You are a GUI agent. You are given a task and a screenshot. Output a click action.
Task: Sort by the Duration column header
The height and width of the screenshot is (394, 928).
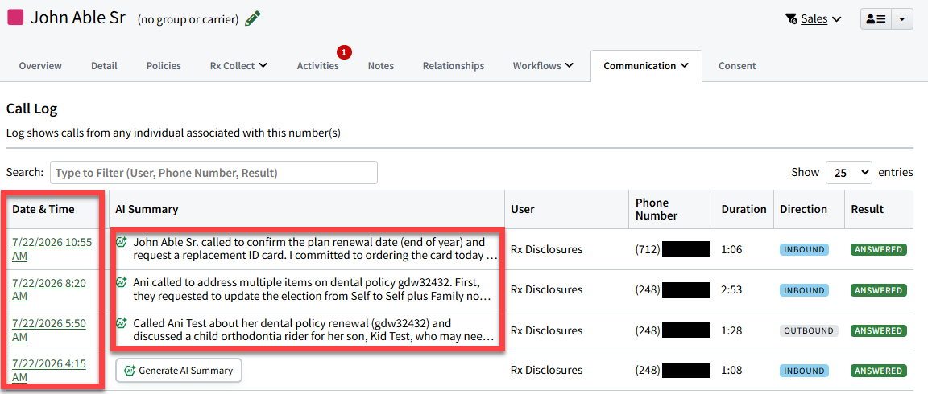point(744,209)
